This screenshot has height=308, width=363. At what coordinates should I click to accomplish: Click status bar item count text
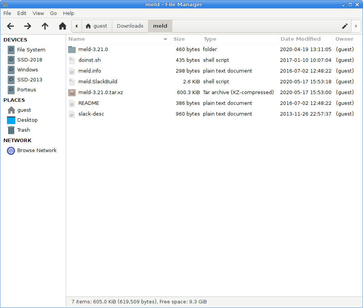coord(139,302)
